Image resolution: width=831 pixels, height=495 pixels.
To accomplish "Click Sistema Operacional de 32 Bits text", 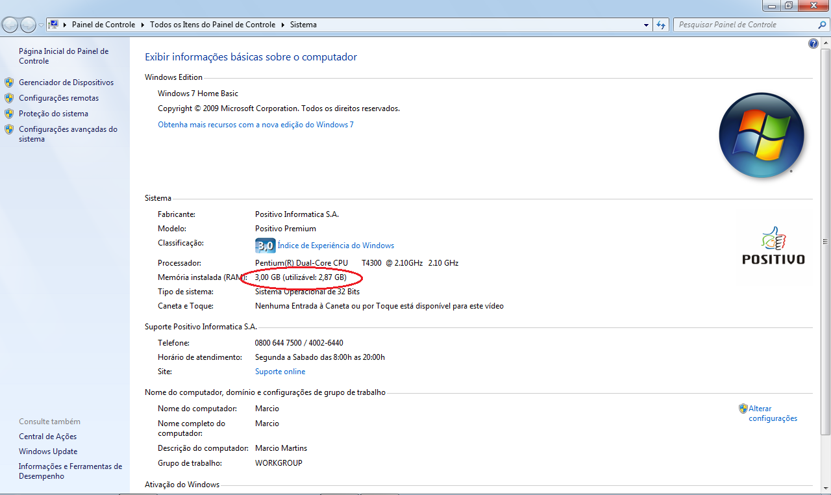I will click(307, 292).
